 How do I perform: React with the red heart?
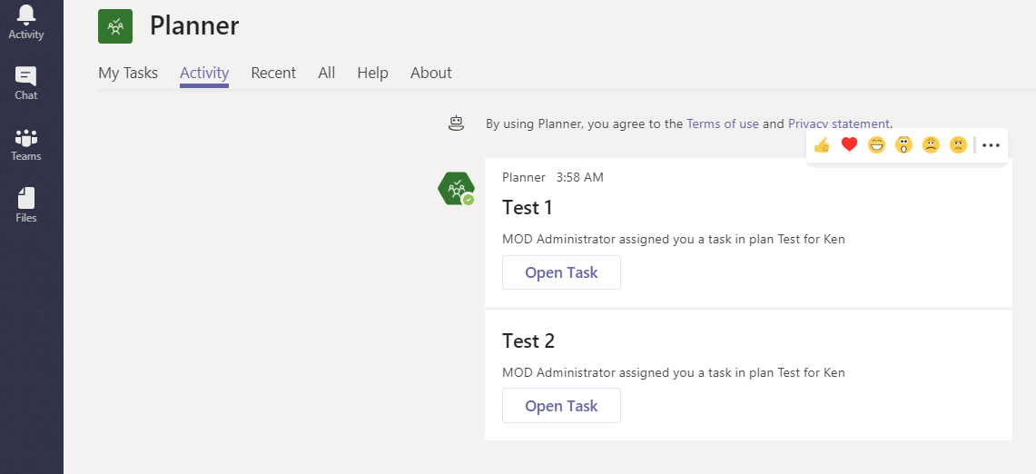[x=849, y=145]
